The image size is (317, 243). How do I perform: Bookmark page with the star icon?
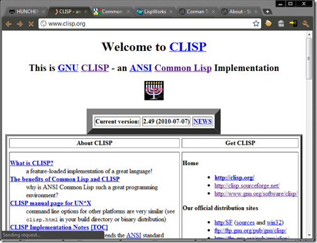[256, 23]
